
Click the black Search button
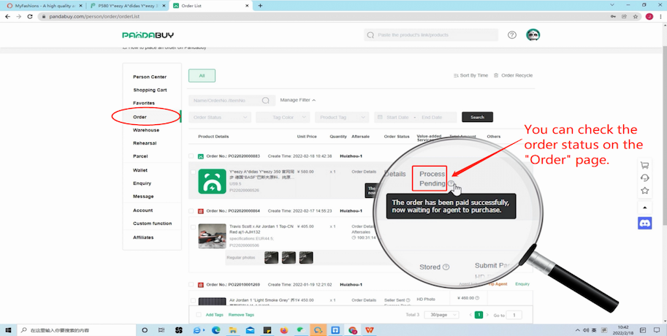(x=477, y=117)
